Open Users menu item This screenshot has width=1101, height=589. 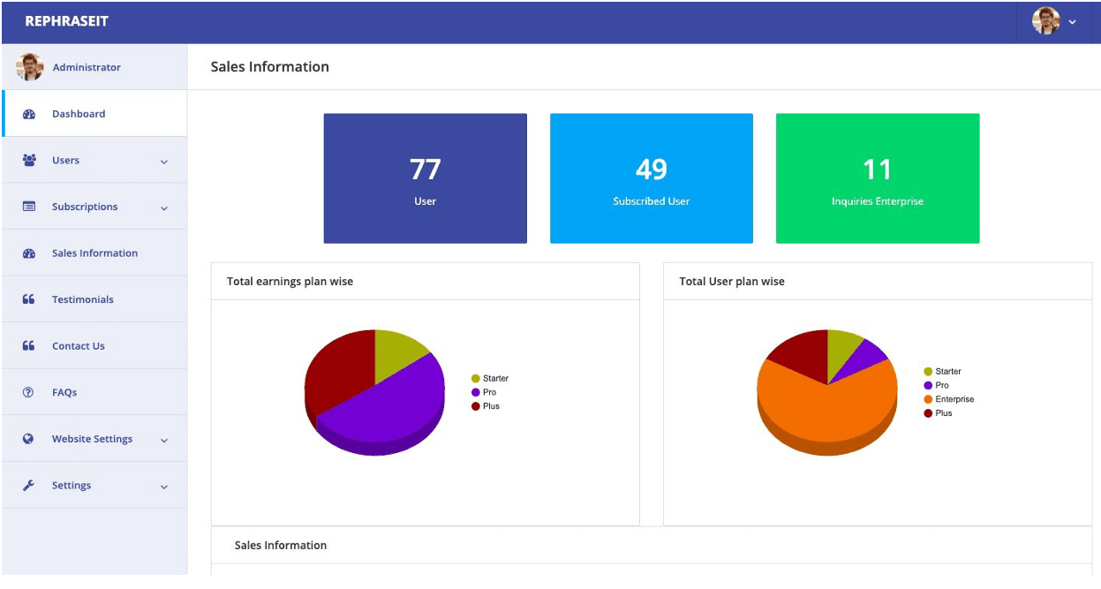click(94, 160)
